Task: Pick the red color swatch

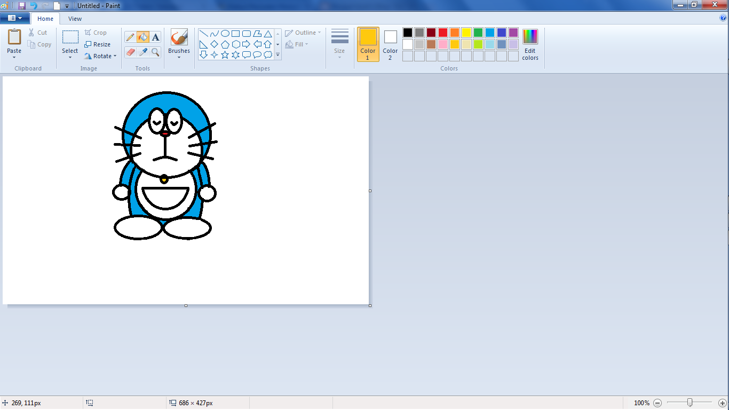Action: coord(443,33)
